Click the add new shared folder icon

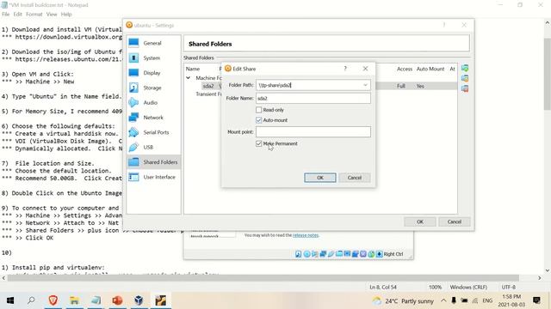point(465,68)
